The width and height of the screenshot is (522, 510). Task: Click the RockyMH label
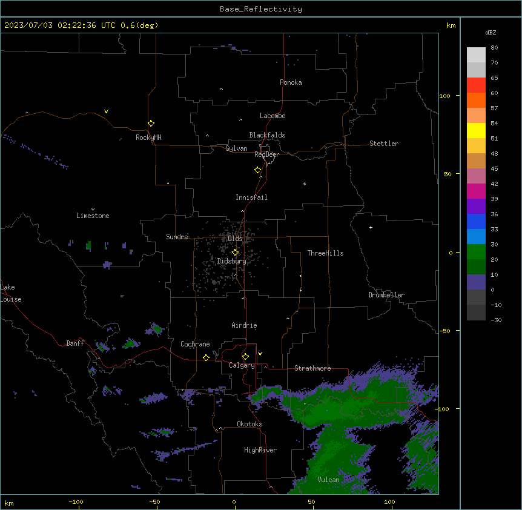coord(148,137)
